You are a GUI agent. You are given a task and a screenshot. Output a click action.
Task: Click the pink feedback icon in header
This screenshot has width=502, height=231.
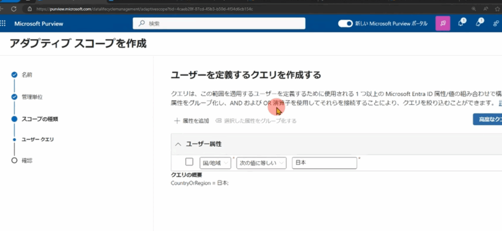[x=443, y=24]
